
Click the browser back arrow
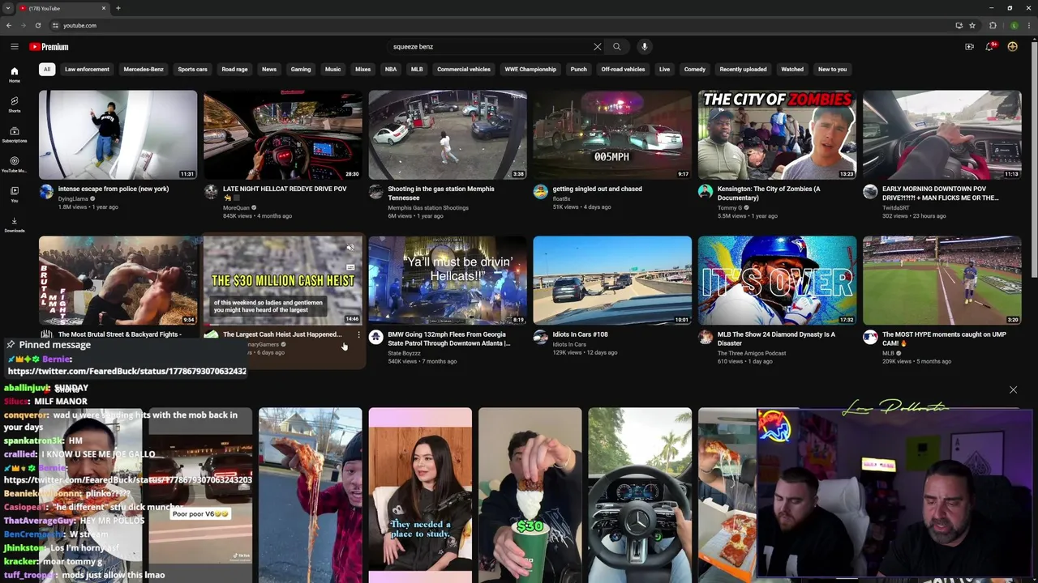pos(9,25)
